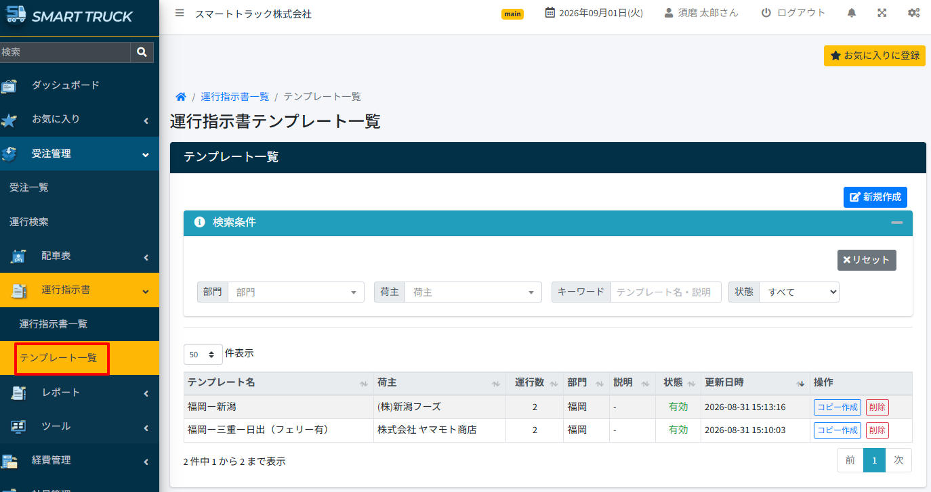The width and height of the screenshot is (931, 492).
Task: Toggle fullscreen expand icon
Action: (x=882, y=13)
